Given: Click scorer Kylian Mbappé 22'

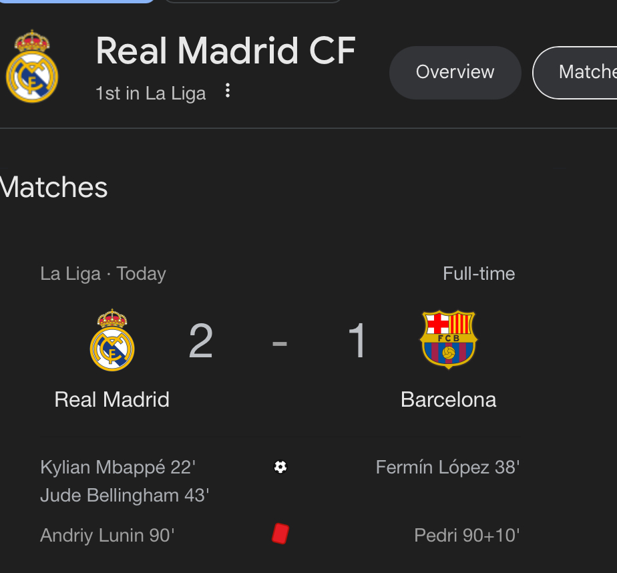Looking at the screenshot, I should tap(118, 467).
